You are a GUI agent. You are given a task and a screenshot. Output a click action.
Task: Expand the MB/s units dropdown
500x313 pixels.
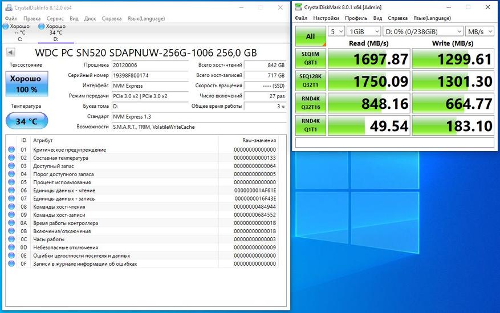coord(480,31)
